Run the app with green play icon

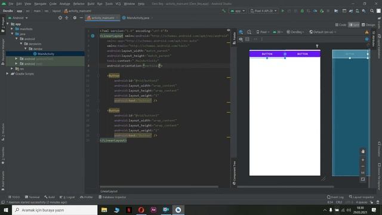[x=282, y=11]
